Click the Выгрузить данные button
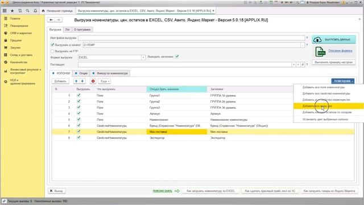Screen dimensions: 364x205 tap(334, 39)
